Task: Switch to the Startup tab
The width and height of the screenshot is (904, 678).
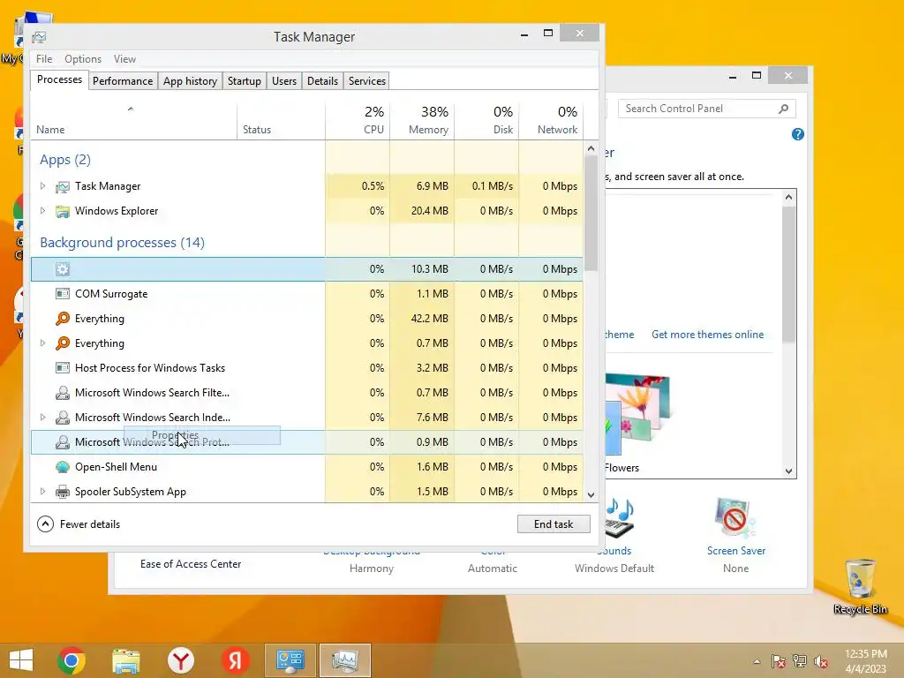Action: coord(245,81)
